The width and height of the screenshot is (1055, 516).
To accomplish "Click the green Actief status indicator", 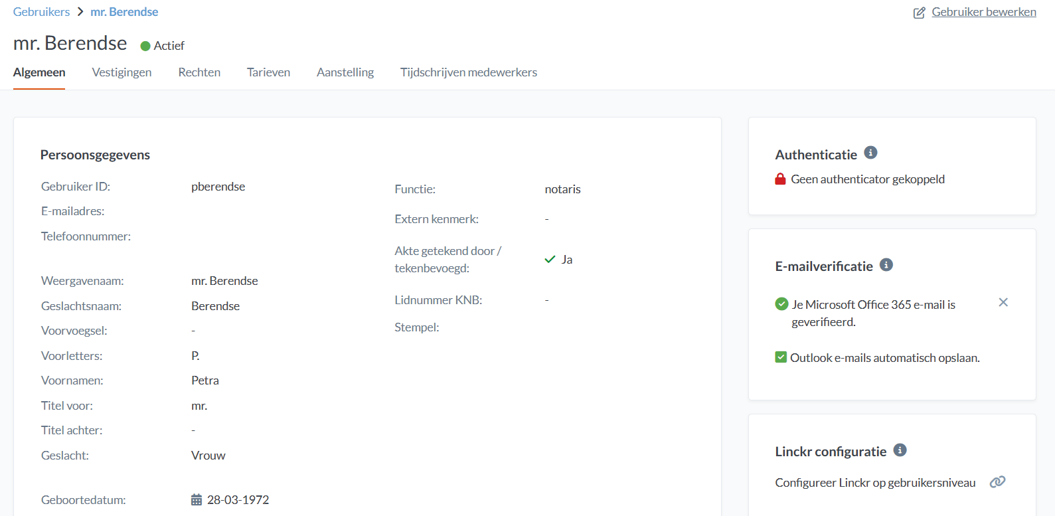I will [145, 46].
